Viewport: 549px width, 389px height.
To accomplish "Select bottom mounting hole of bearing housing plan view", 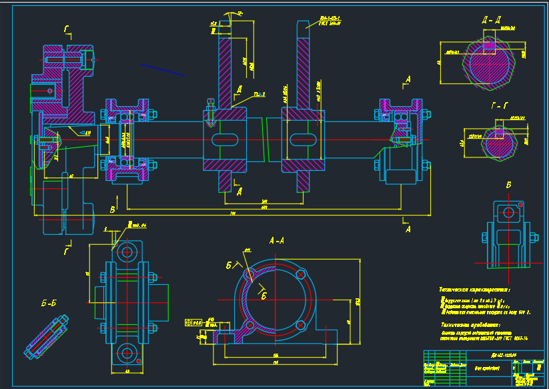I will 127,353.
